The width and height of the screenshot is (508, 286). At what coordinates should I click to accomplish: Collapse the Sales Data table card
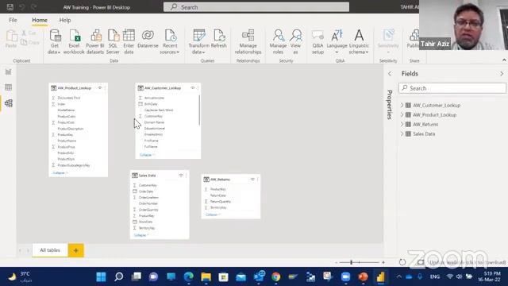pos(141,235)
